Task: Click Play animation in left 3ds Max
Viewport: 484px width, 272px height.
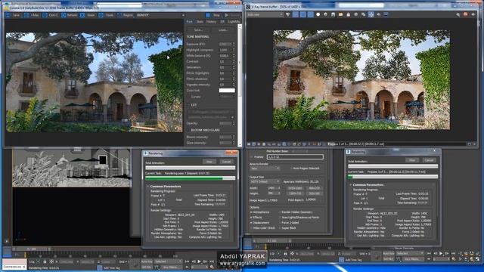Action: click(199, 261)
